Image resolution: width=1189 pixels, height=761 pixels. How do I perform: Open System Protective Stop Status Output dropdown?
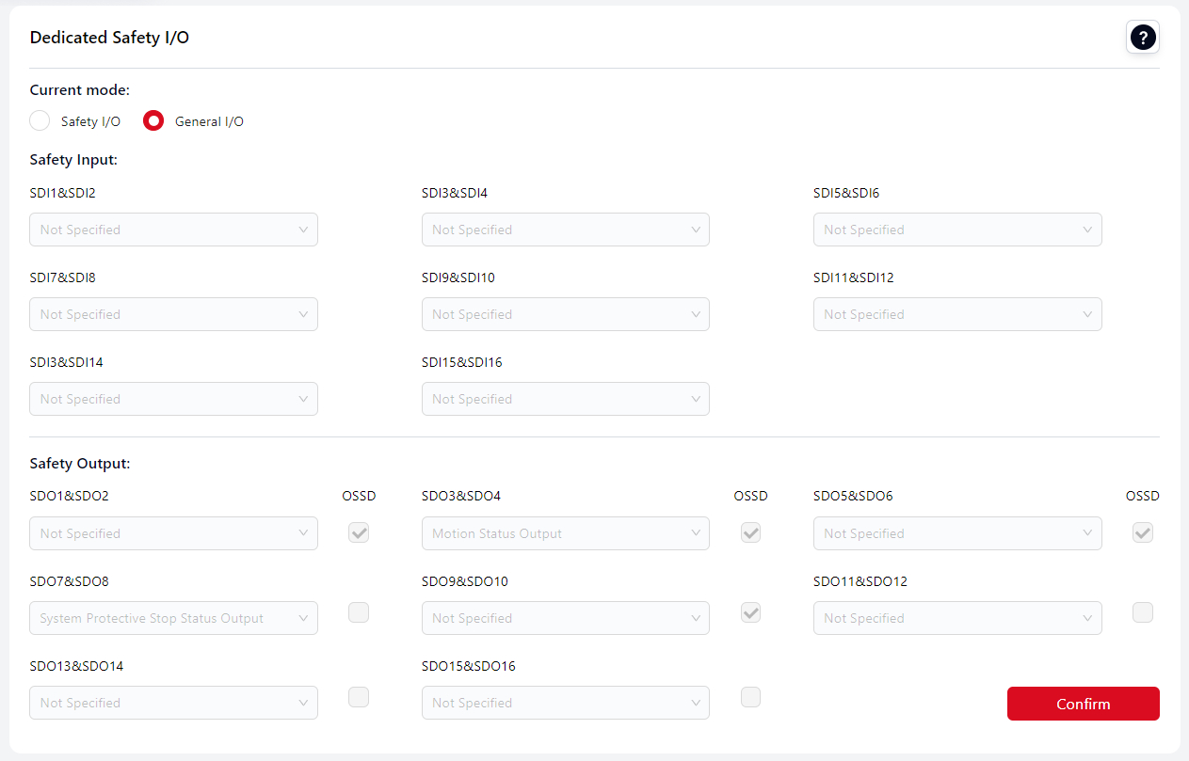[x=173, y=618]
